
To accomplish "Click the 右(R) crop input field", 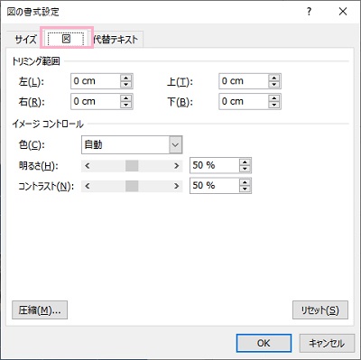I will tap(96, 101).
